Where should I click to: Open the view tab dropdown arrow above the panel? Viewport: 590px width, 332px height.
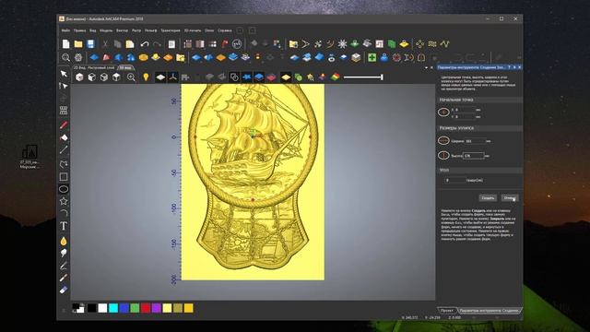click(x=426, y=67)
